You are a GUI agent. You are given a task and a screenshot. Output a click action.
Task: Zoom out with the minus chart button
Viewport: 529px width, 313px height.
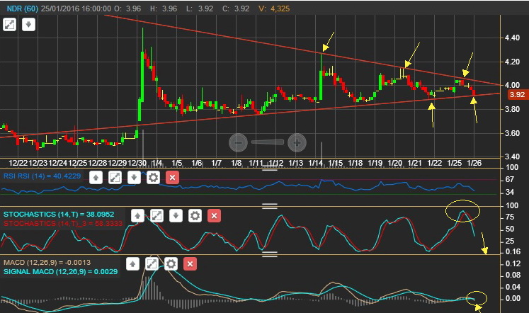pyautogui.click(x=238, y=142)
